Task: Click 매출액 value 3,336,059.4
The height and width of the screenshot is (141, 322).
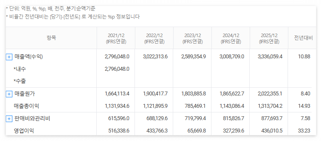Action: pyautogui.click(x=270, y=57)
